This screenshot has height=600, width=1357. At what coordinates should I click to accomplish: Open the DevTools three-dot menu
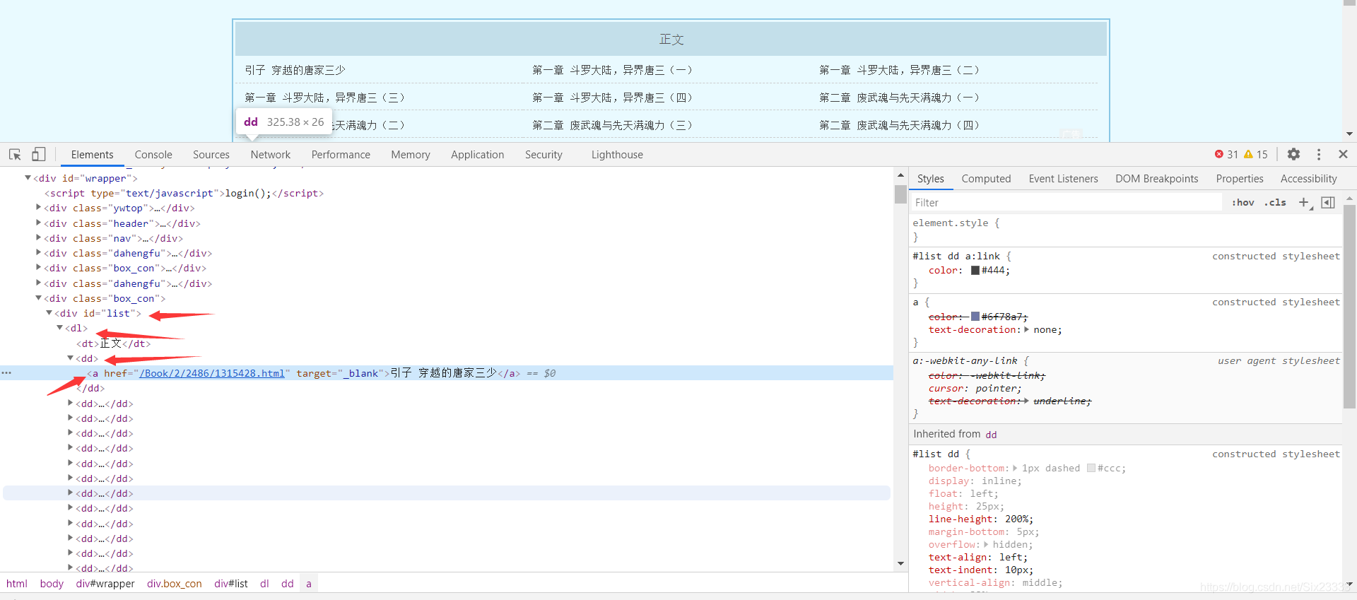click(x=1319, y=154)
